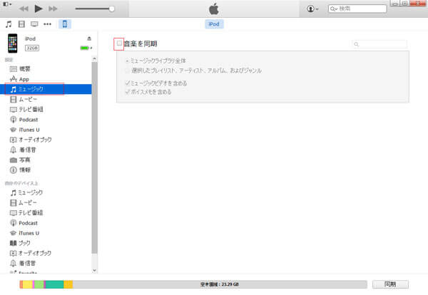The height and width of the screenshot is (295, 428).
Task: Select the iPod device icon button
Action: [65, 24]
